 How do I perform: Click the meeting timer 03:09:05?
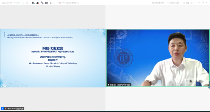[x=17, y=3]
